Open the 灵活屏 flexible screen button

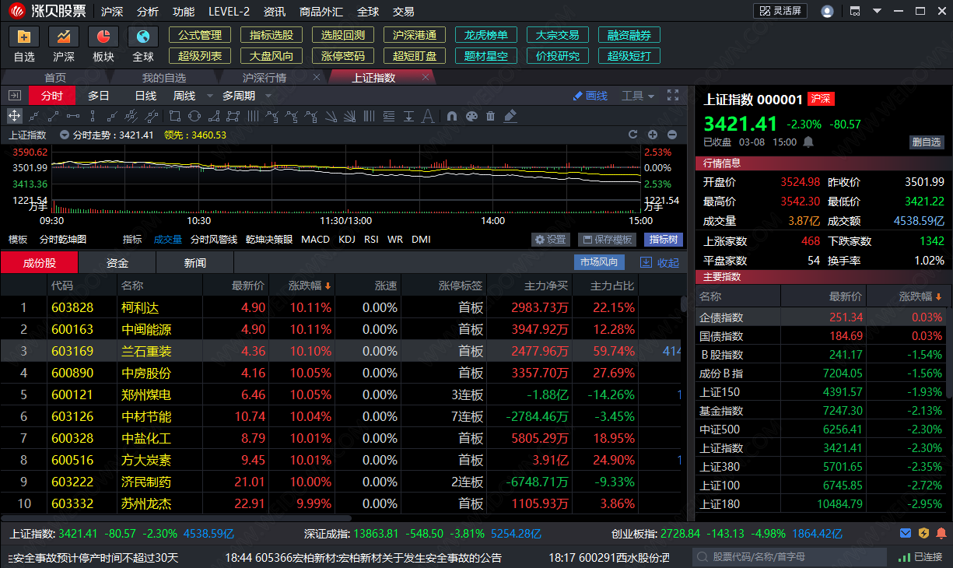point(780,11)
